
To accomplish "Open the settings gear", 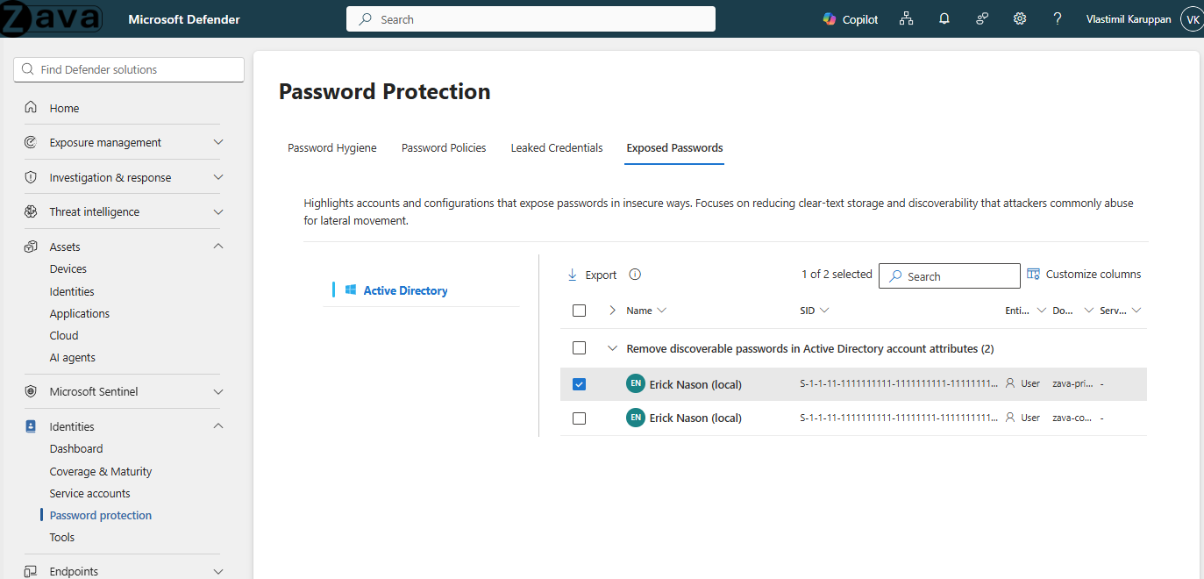I will tap(1020, 19).
